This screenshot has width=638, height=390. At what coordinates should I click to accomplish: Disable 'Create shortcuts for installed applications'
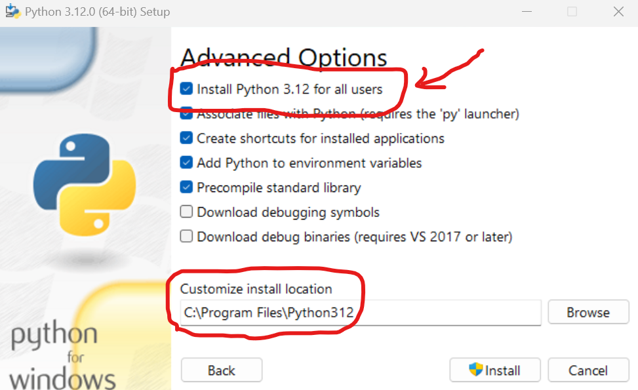185,138
